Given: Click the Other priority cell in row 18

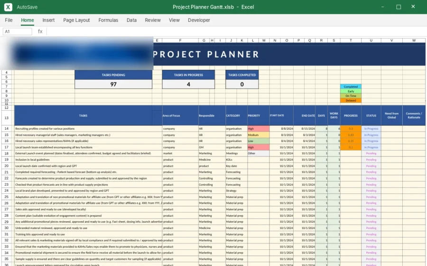Looking at the screenshot, I should point(259,153).
